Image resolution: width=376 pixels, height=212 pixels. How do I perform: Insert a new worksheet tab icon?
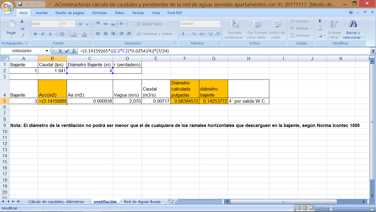click(171, 202)
